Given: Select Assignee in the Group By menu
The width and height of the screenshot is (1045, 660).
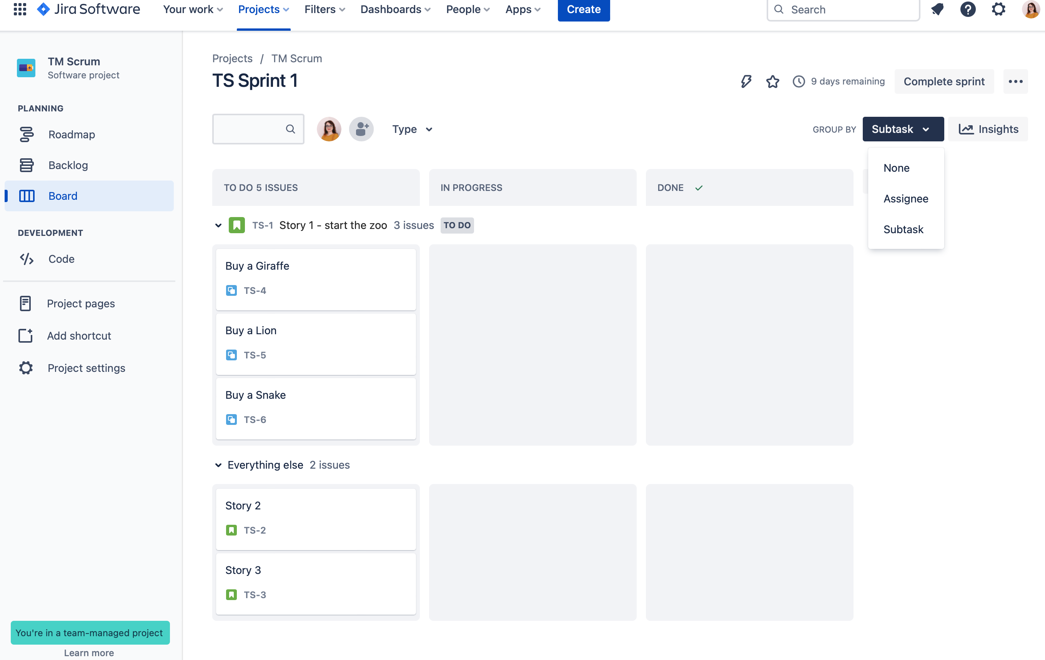Looking at the screenshot, I should [x=906, y=199].
